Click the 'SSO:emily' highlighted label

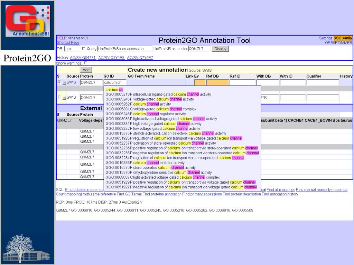(x=343, y=38)
